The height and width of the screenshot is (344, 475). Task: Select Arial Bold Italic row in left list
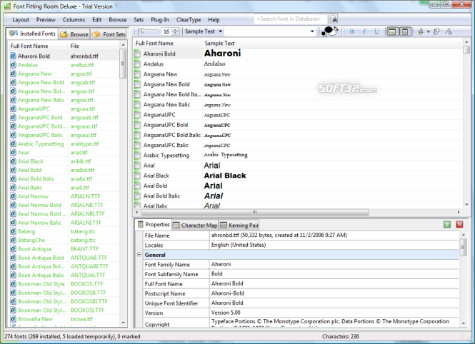(x=63, y=179)
